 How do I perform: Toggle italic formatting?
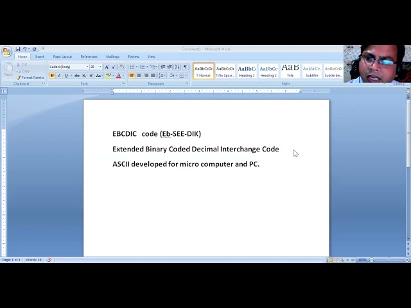[x=59, y=76]
